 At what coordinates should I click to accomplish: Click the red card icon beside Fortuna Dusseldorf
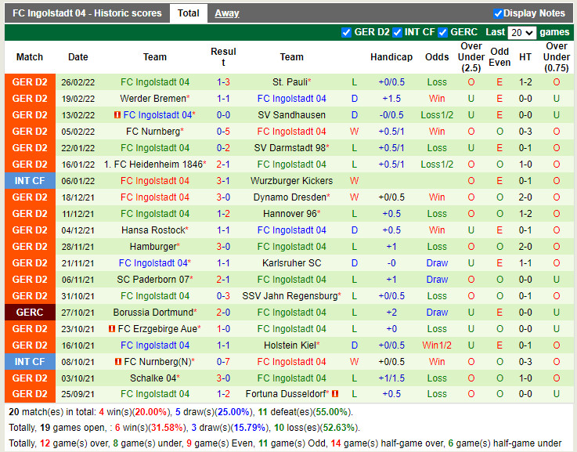tap(335, 393)
